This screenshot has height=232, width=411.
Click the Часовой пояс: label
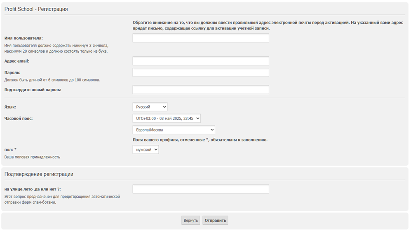[x=19, y=118]
